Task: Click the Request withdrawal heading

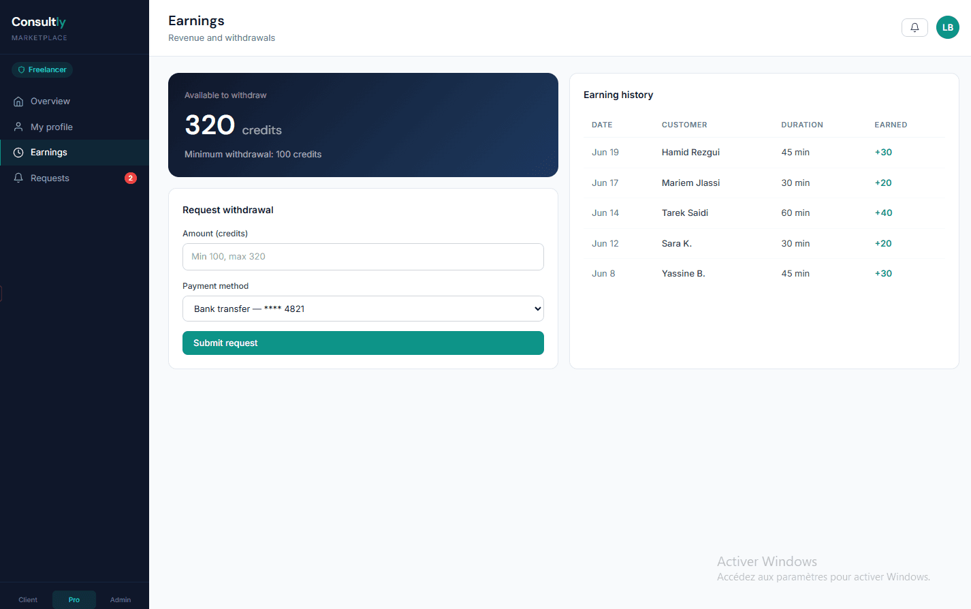Action: pos(228,210)
